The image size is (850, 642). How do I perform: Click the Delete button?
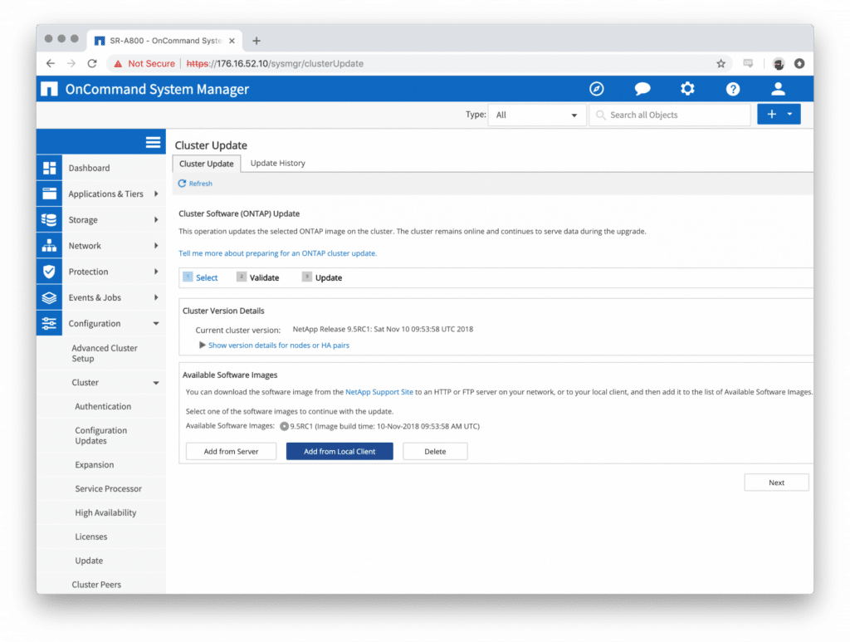435,451
